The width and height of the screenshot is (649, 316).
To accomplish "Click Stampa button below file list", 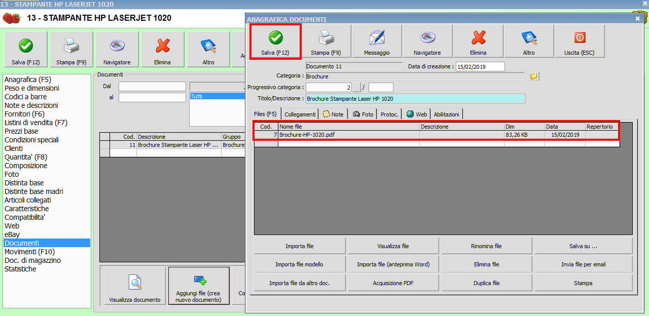I will coord(583,283).
